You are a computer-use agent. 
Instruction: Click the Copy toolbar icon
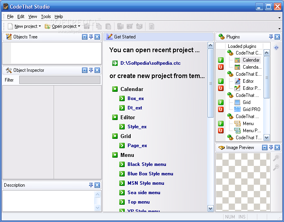(x=99, y=26)
